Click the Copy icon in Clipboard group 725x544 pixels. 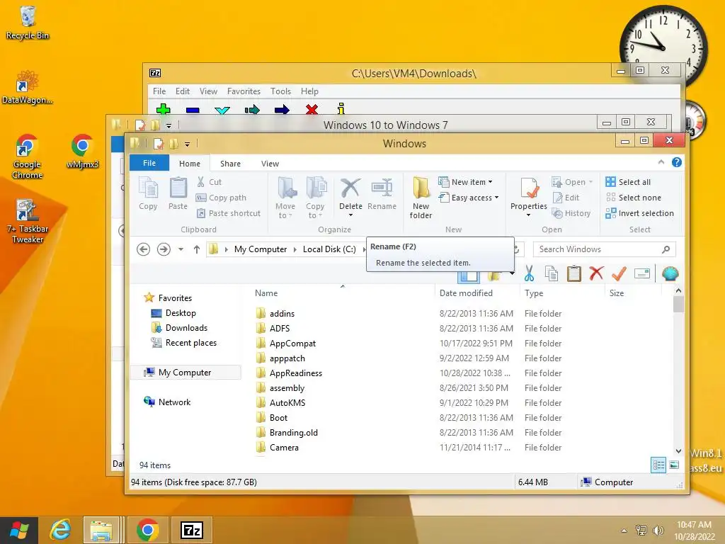tap(148, 188)
